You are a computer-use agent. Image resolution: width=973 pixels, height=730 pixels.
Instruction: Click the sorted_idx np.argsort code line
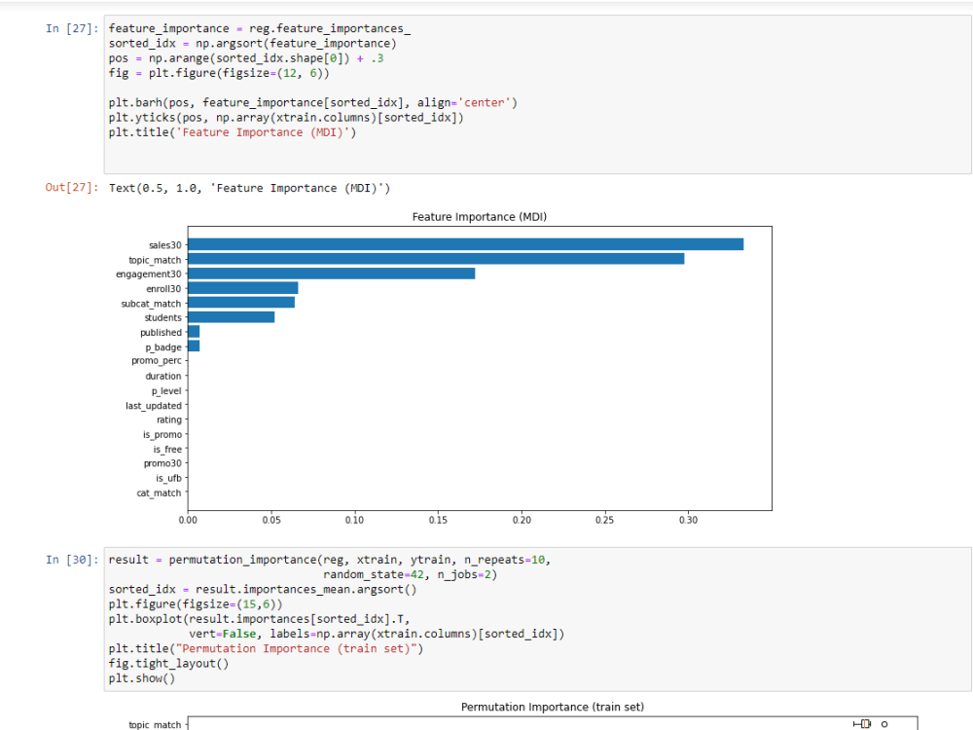253,44
